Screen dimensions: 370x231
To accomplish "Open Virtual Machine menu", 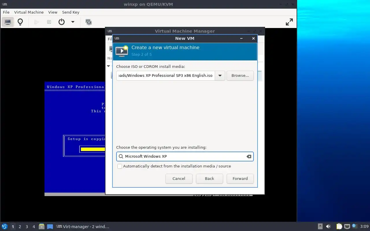I will point(29,12).
